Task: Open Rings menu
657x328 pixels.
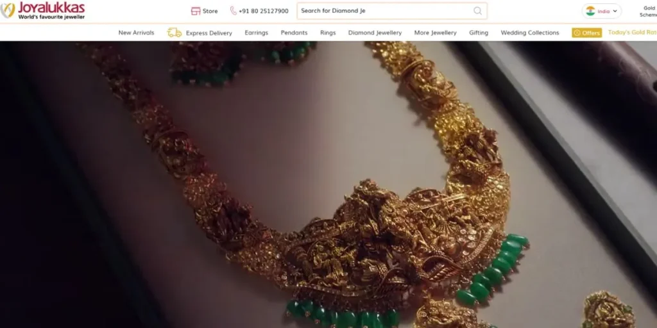Action: 328,33
